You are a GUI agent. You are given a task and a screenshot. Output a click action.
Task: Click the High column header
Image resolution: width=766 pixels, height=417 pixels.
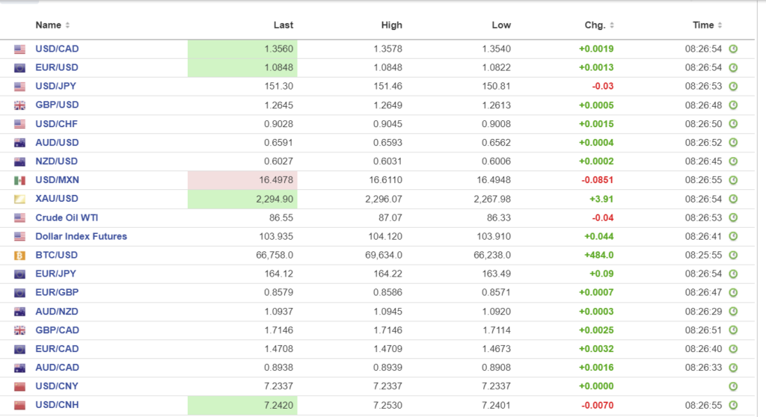click(x=391, y=25)
